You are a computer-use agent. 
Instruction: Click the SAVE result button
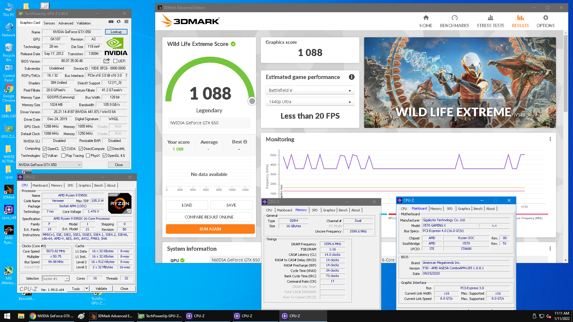[x=231, y=205]
